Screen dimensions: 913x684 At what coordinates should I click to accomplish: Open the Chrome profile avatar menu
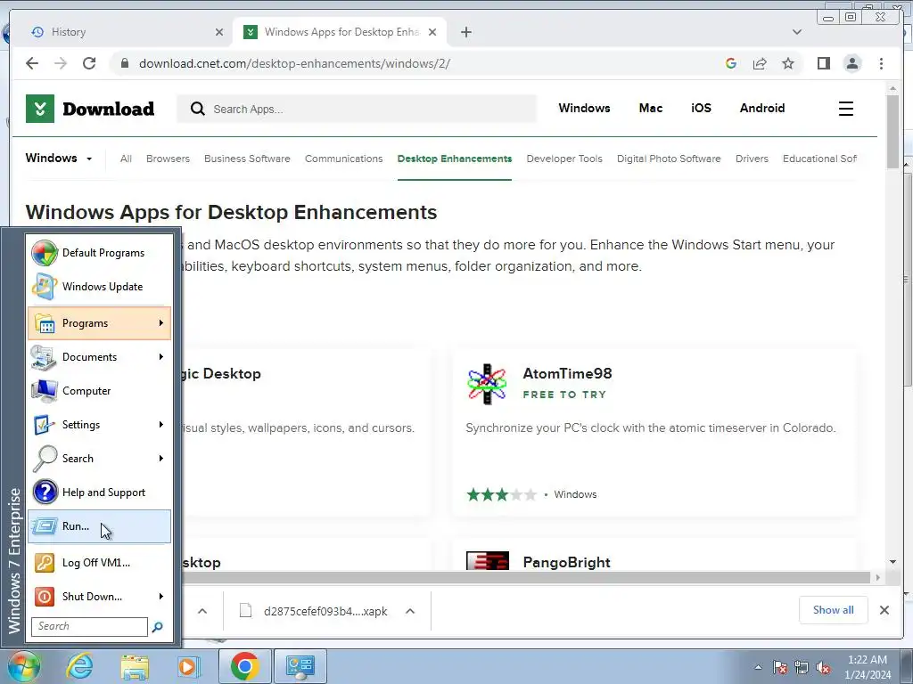click(851, 63)
